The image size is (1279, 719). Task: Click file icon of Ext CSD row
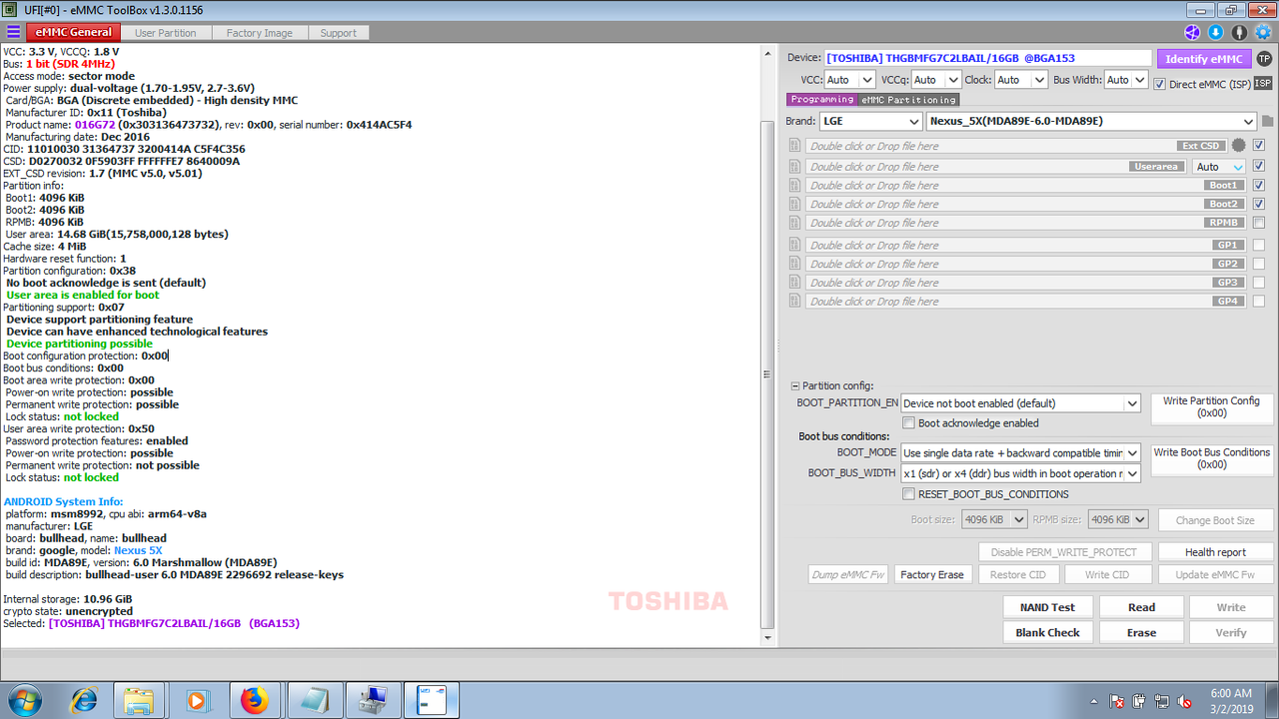point(795,146)
